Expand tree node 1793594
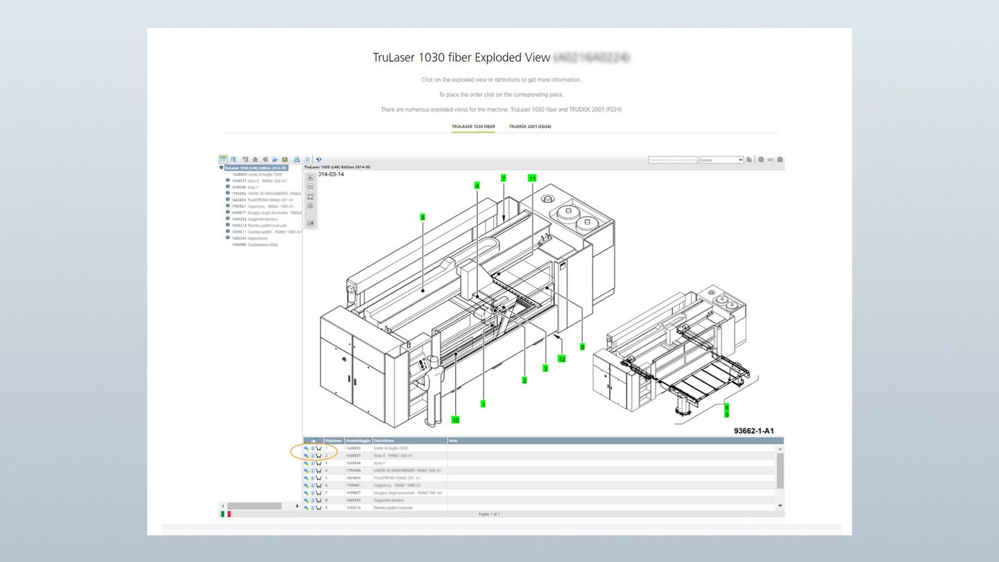The height and width of the screenshot is (562, 999). pyautogui.click(x=228, y=193)
